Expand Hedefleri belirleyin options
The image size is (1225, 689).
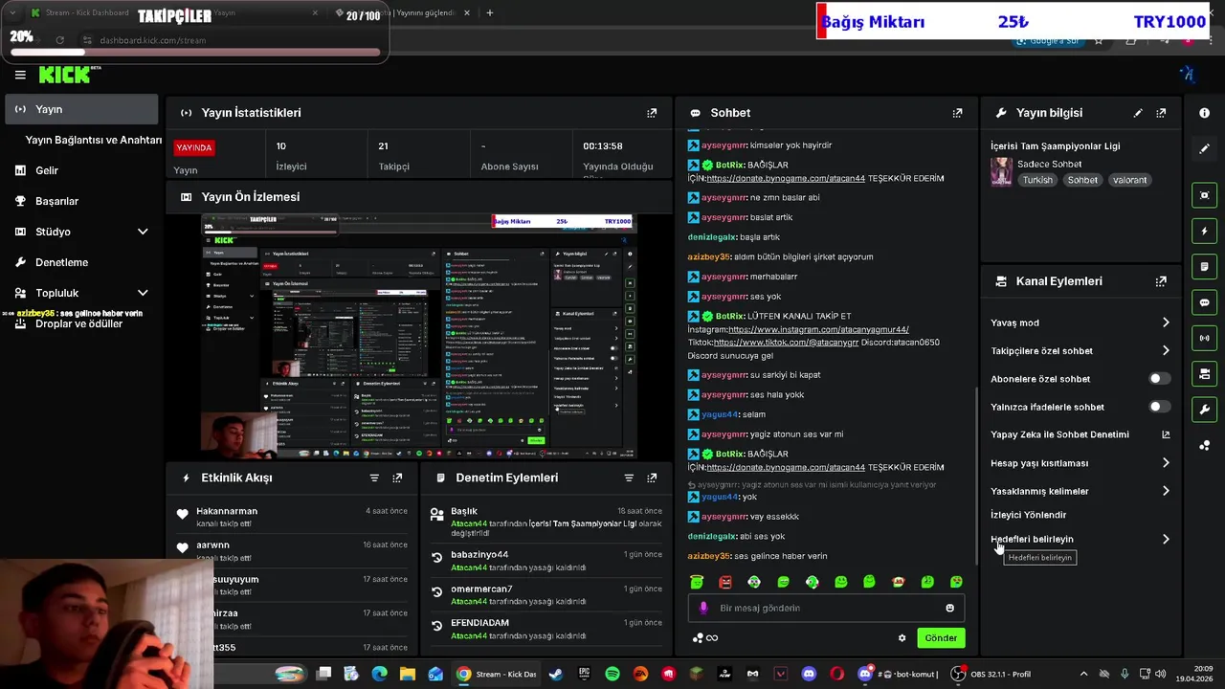click(1166, 539)
